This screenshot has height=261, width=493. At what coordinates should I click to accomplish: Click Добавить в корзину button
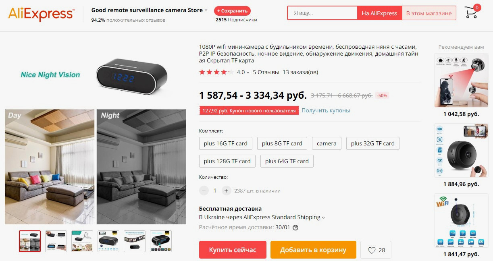coord(313,250)
